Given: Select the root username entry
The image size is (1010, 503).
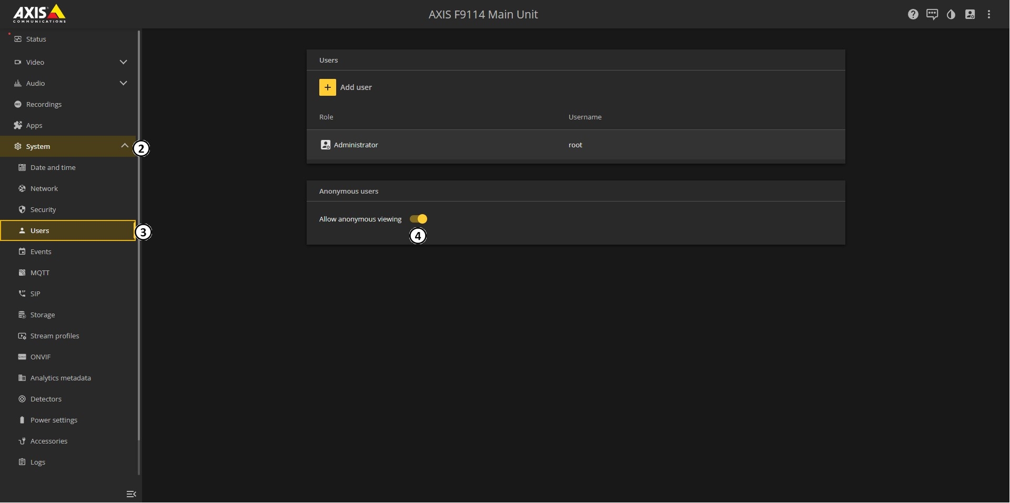Looking at the screenshot, I should click(575, 145).
